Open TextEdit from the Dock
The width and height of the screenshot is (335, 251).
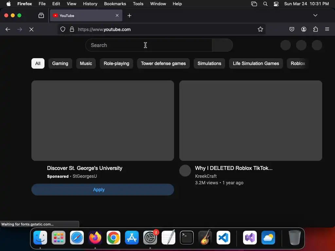tap(168, 238)
